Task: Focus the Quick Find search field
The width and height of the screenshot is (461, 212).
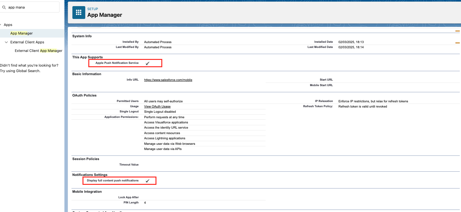Action: click(32, 7)
